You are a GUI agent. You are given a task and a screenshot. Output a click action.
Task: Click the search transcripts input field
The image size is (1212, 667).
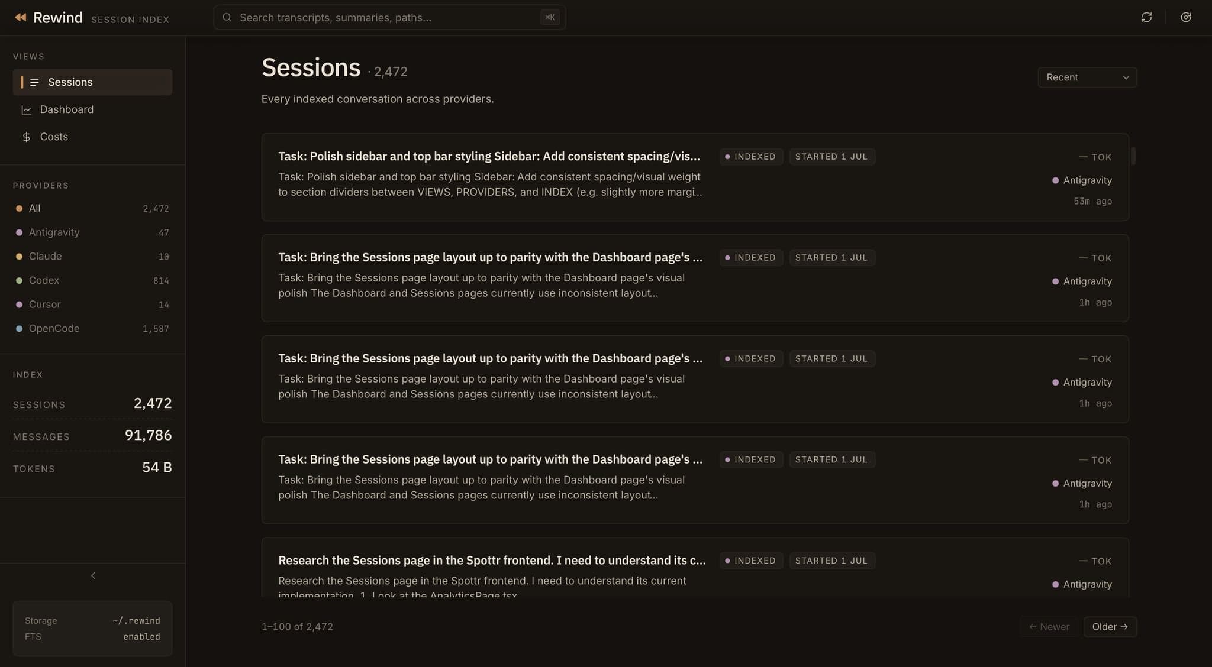point(389,17)
